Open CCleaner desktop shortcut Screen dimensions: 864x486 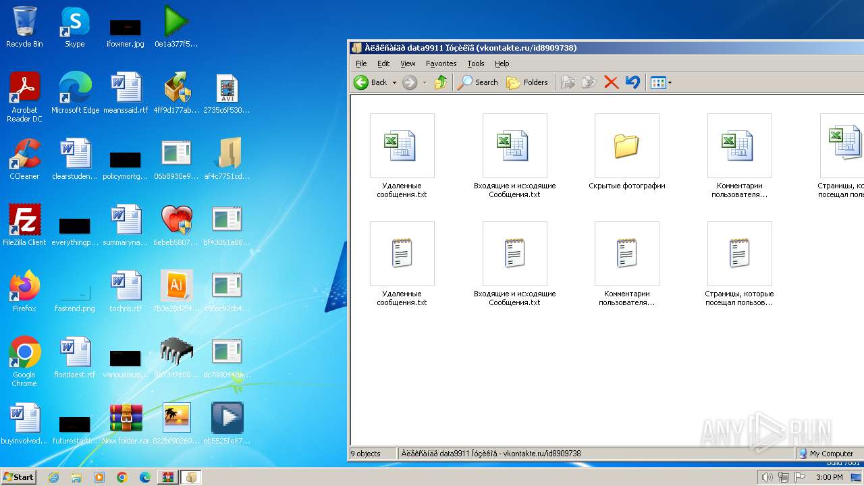[24, 159]
